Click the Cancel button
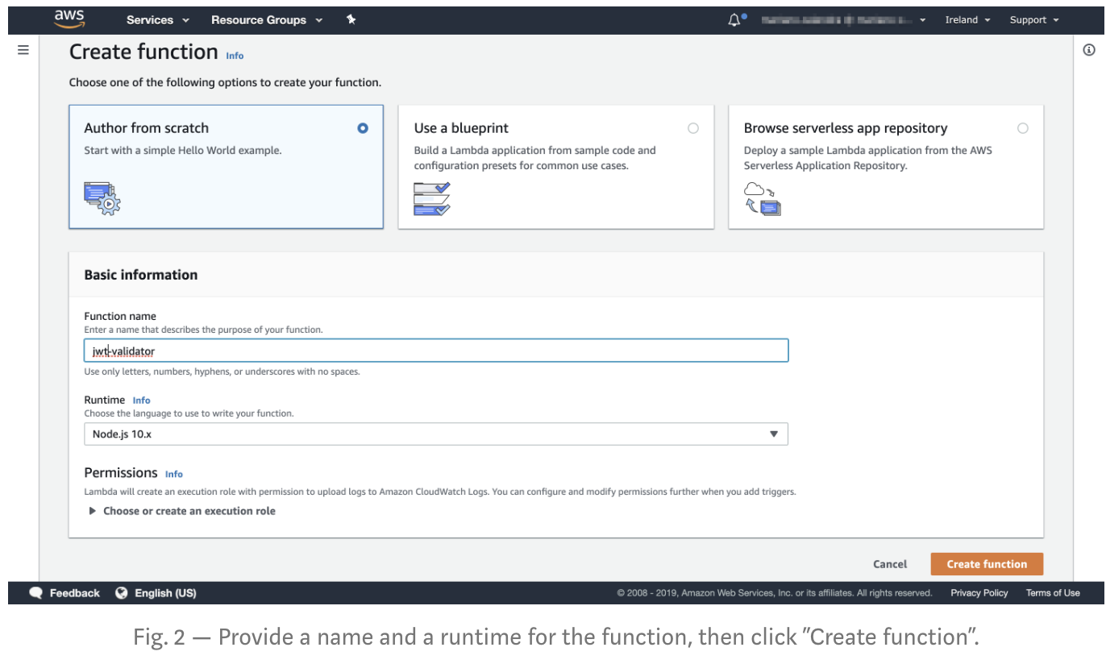The image size is (1106, 664). click(x=890, y=564)
